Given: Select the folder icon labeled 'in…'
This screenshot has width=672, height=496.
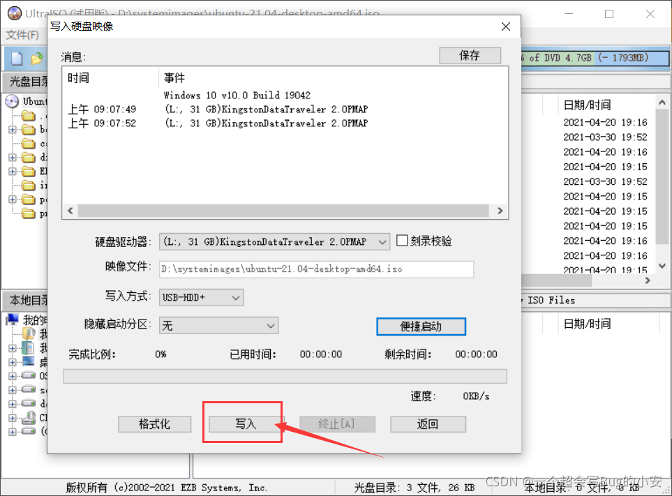Looking at the screenshot, I should (29, 186).
